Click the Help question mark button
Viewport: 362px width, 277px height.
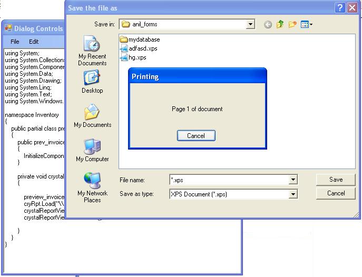point(340,8)
